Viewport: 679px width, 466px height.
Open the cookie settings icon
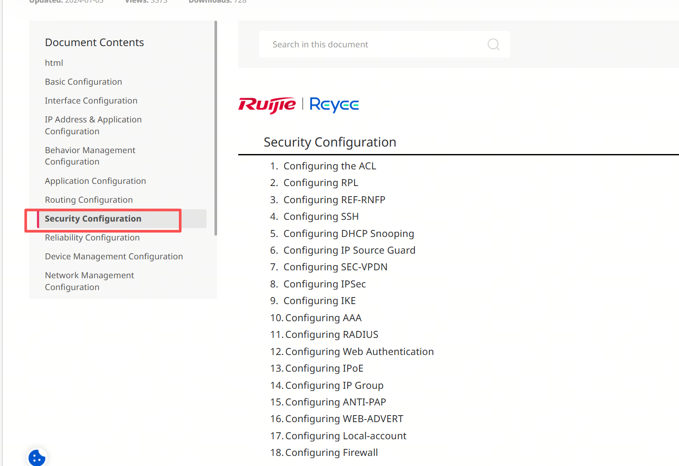[37, 458]
